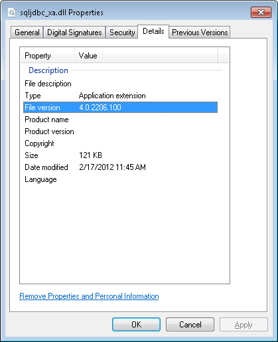Select the Product name row
The height and width of the screenshot is (342, 278).
click(x=120, y=120)
